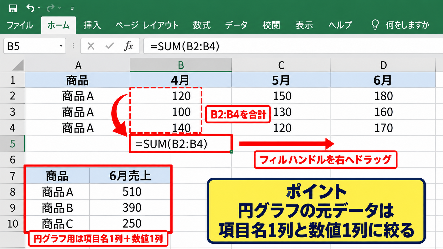
Task: Click the lightbulb Tell Me icon
Action: pos(375,25)
